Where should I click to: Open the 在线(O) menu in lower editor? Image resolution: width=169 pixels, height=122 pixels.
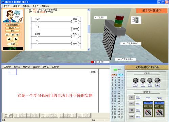coord(46,67)
